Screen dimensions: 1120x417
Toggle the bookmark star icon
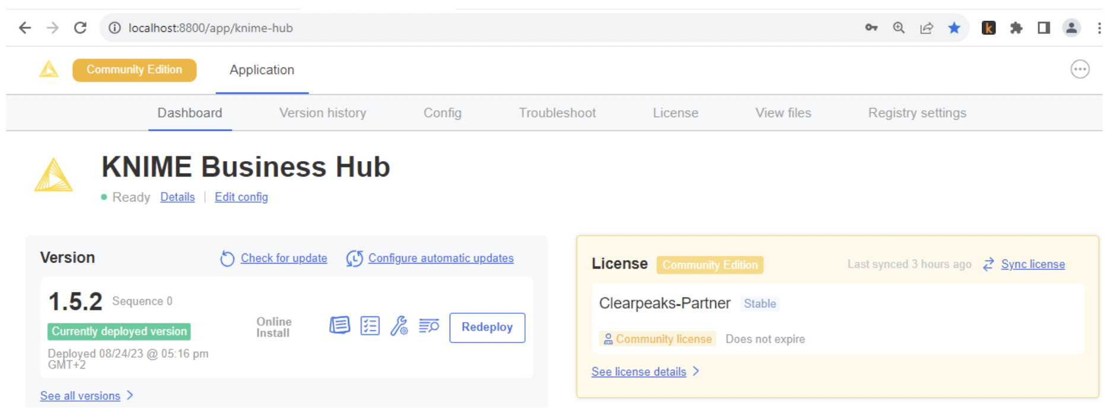pyautogui.click(x=954, y=28)
